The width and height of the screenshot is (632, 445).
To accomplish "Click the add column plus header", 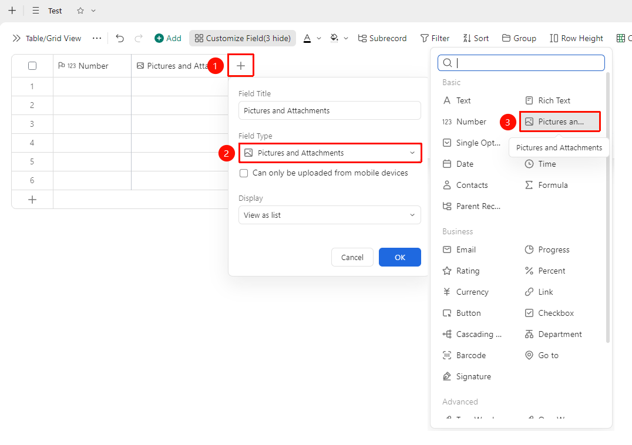I will tap(241, 66).
